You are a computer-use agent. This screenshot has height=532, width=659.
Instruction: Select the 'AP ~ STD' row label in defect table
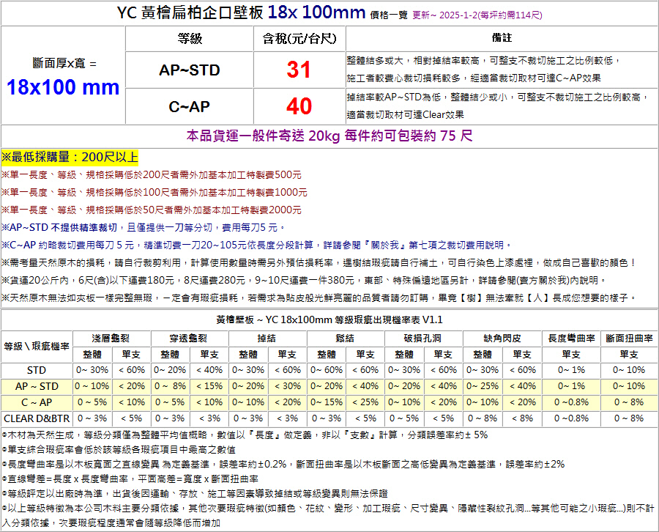click(x=37, y=386)
